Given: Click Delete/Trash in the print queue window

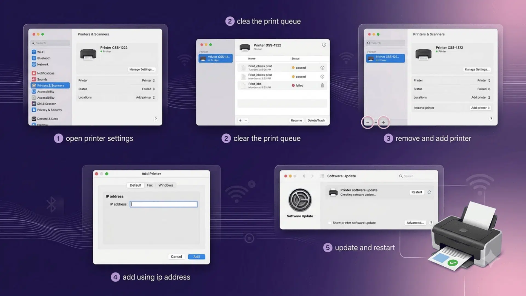Looking at the screenshot, I should (x=316, y=120).
